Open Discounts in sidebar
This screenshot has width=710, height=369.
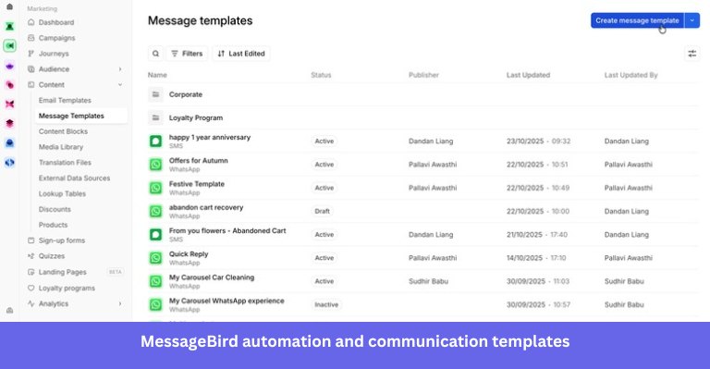point(55,209)
